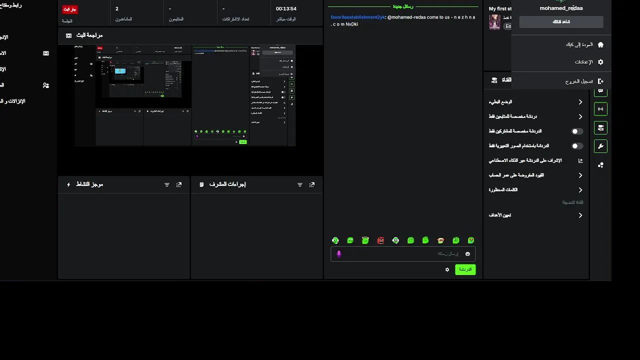Open the layout panels icon in right sidebar

pos(600,127)
